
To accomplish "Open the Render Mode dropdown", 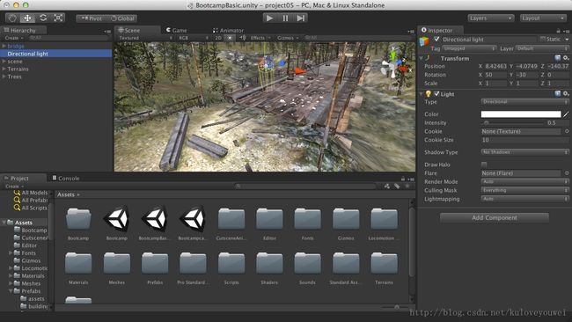I will 524,181.
